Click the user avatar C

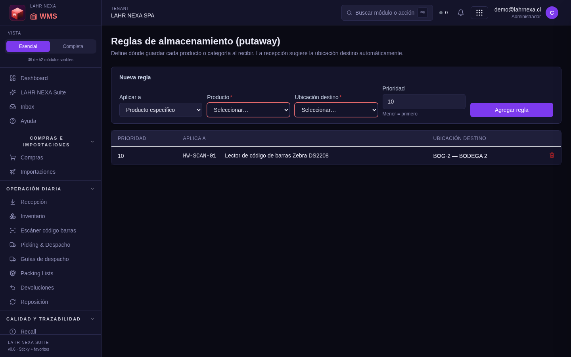click(552, 13)
